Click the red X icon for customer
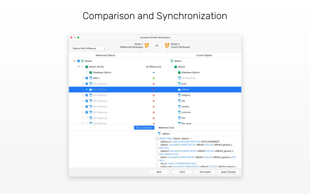The height and width of the screenshot is (194, 310). pyautogui.click(x=154, y=112)
